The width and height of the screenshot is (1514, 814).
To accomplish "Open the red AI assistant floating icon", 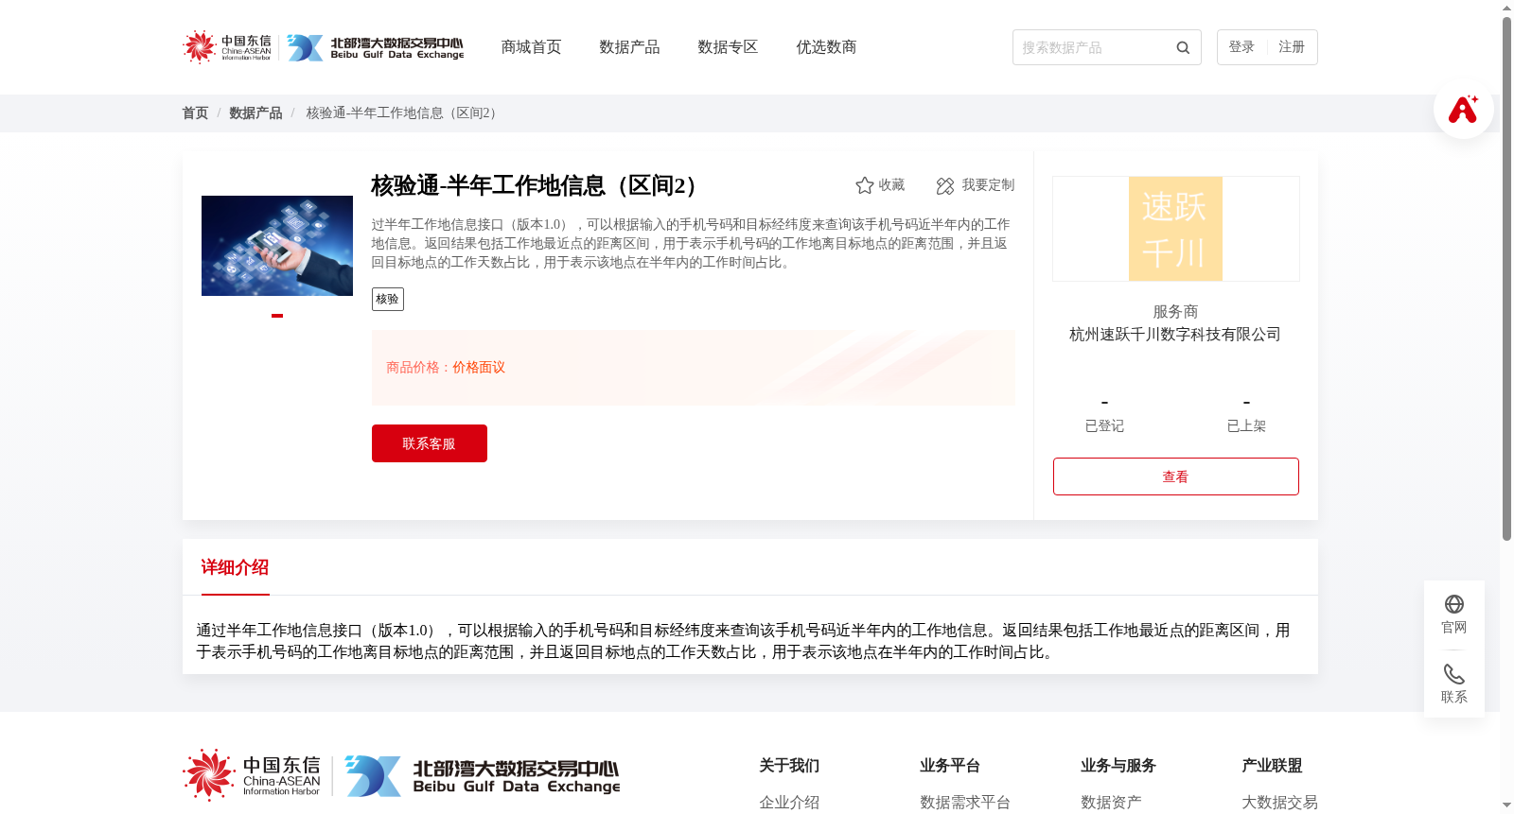I will (1463, 109).
